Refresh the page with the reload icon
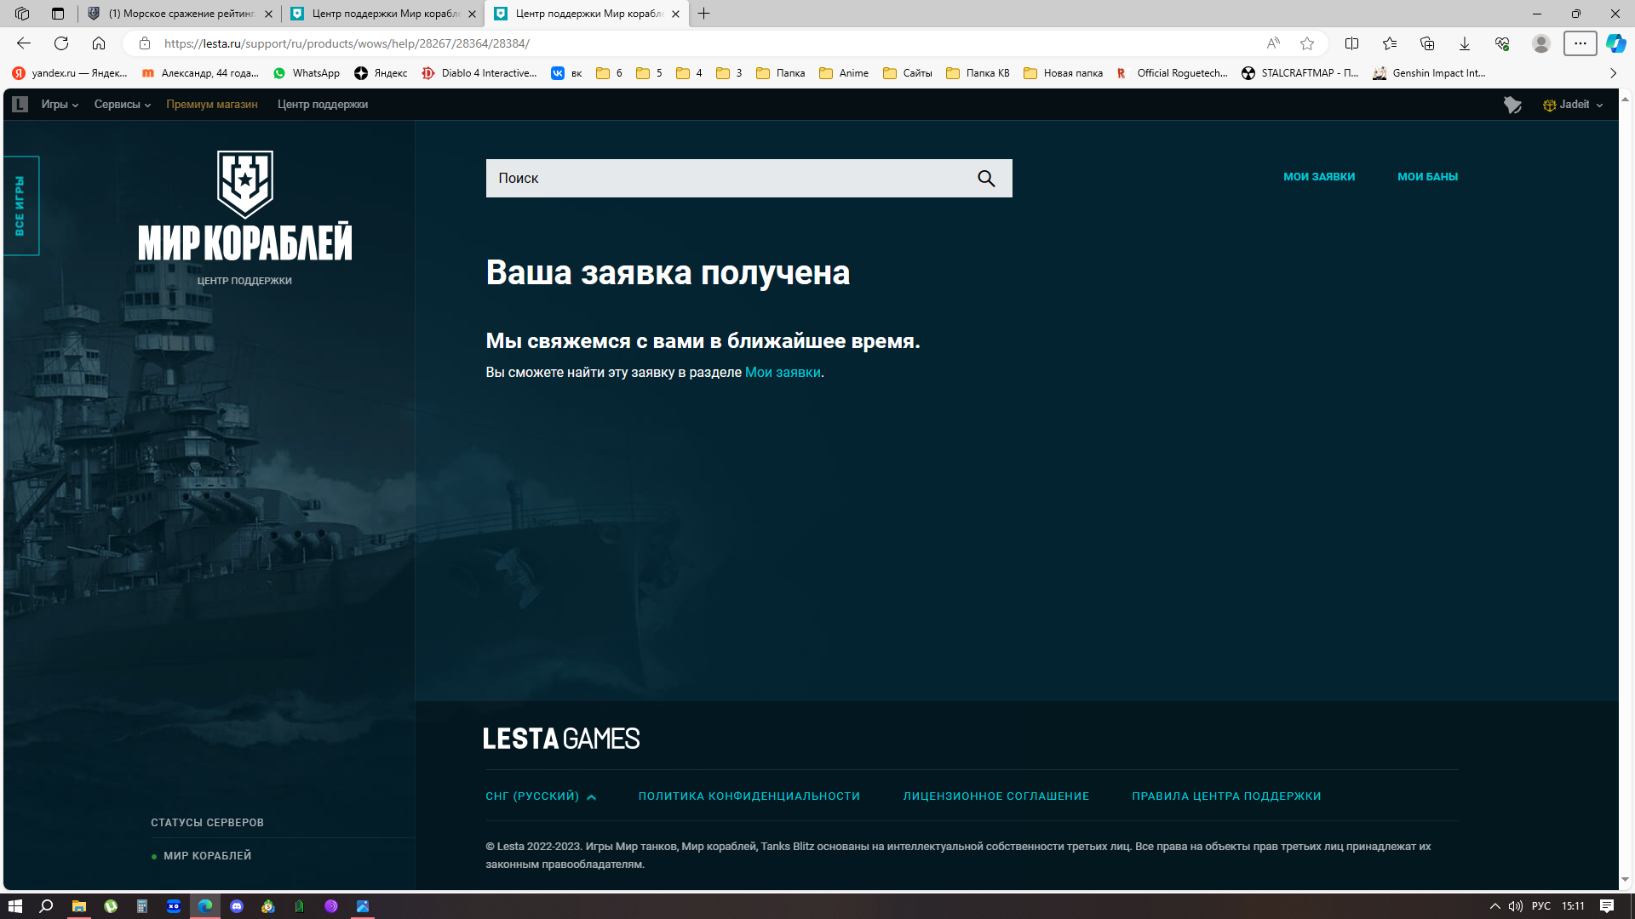 click(x=61, y=43)
